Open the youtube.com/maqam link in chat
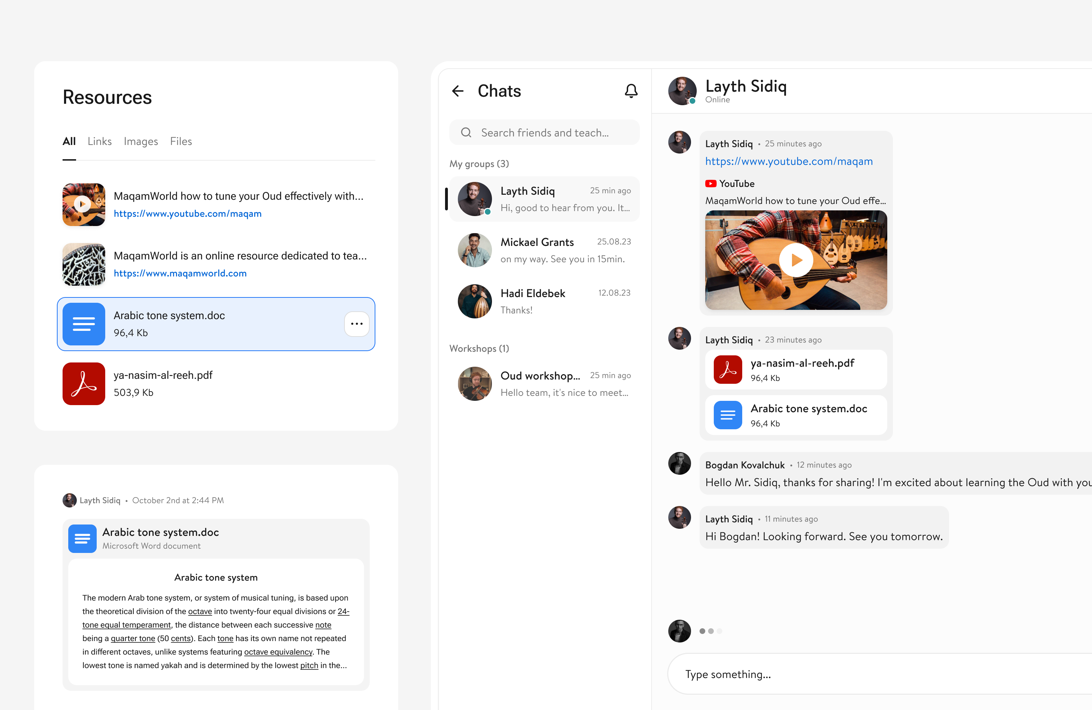1092x710 pixels. point(789,161)
